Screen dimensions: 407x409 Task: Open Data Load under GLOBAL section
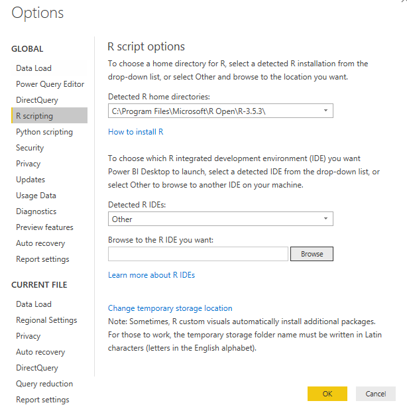pos(34,68)
